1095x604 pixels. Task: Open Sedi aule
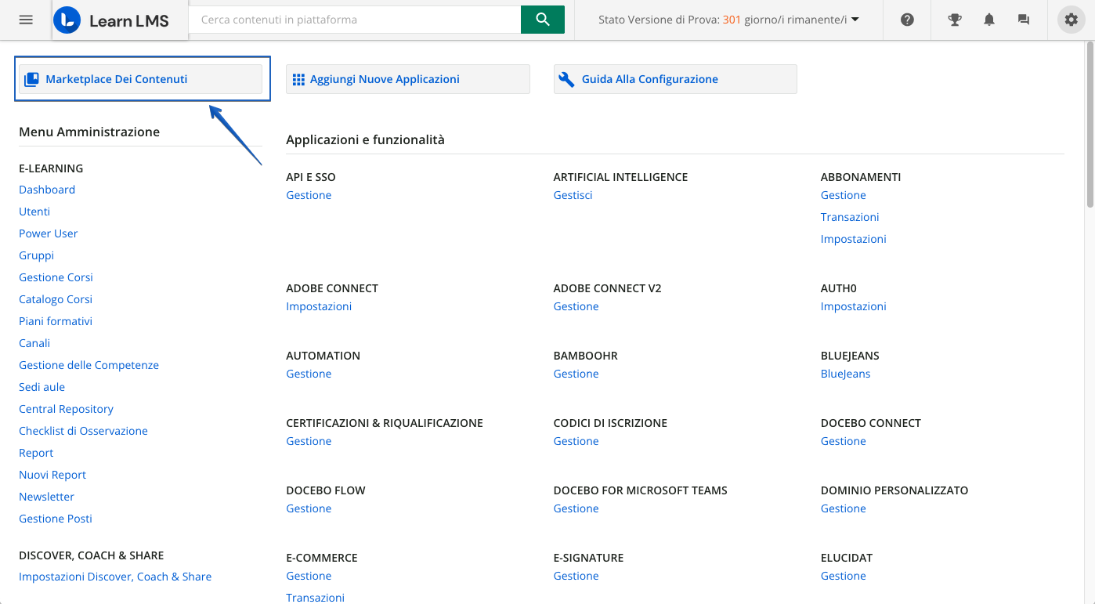(x=42, y=387)
